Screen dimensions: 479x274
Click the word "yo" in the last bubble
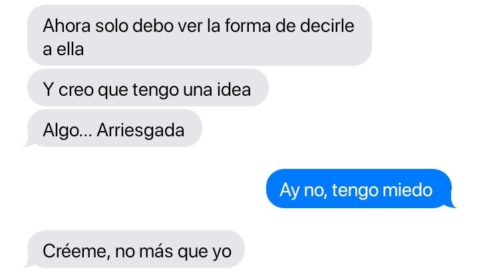tap(222, 253)
